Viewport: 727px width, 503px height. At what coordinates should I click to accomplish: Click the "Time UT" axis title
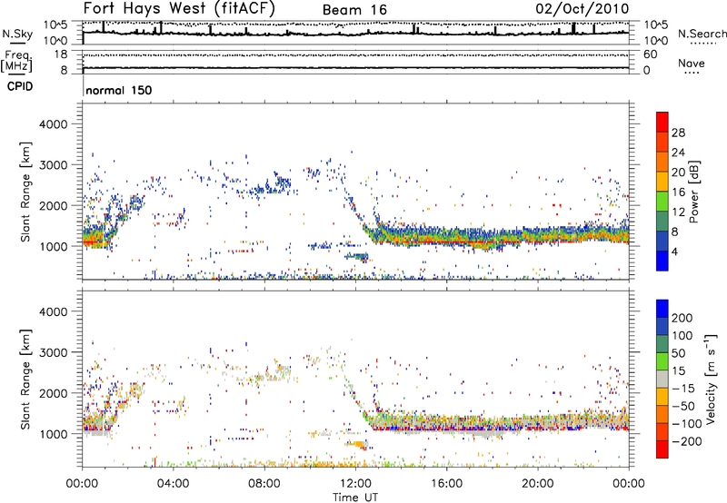(355, 498)
